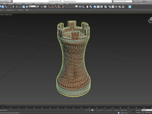The width and height of the screenshot is (152, 114).
Task: Switch to the Object Paint ribbon tab
Action: pyautogui.click(x=10, y=10)
